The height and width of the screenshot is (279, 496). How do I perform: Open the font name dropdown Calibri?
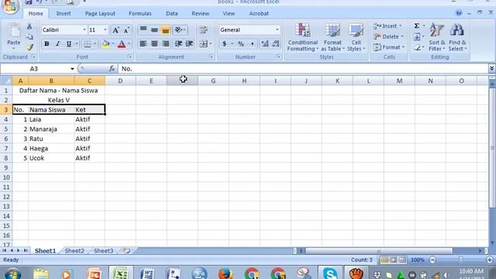pyautogui.click(x=84, y=30)
